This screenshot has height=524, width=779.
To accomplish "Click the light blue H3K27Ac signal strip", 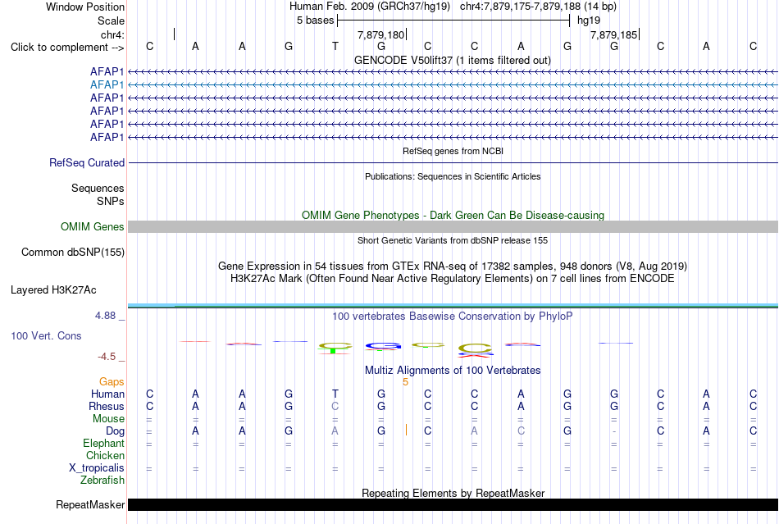I will (x=453, y=305).
